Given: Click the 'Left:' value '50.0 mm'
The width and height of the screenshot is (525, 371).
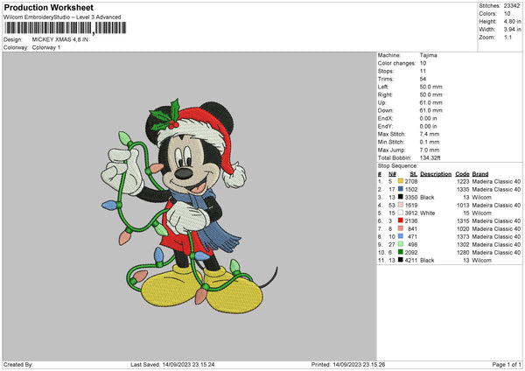Looking at the screenshot, I should coord(430,87).
